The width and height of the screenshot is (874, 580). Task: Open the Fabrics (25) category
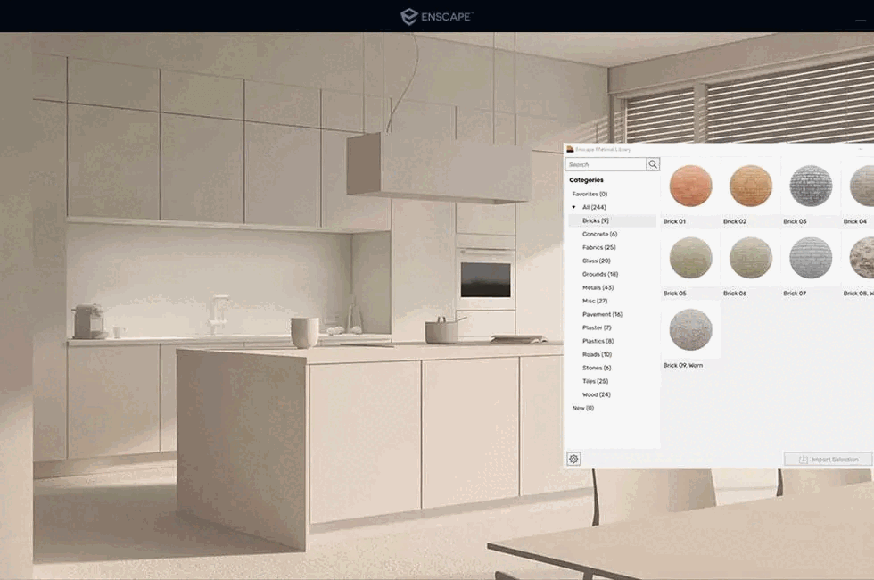[598, 247]
